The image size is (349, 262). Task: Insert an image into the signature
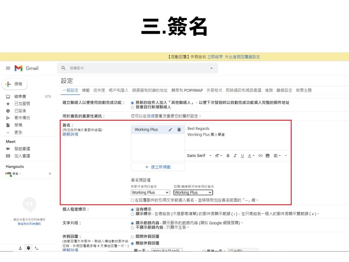coord(267,155)
